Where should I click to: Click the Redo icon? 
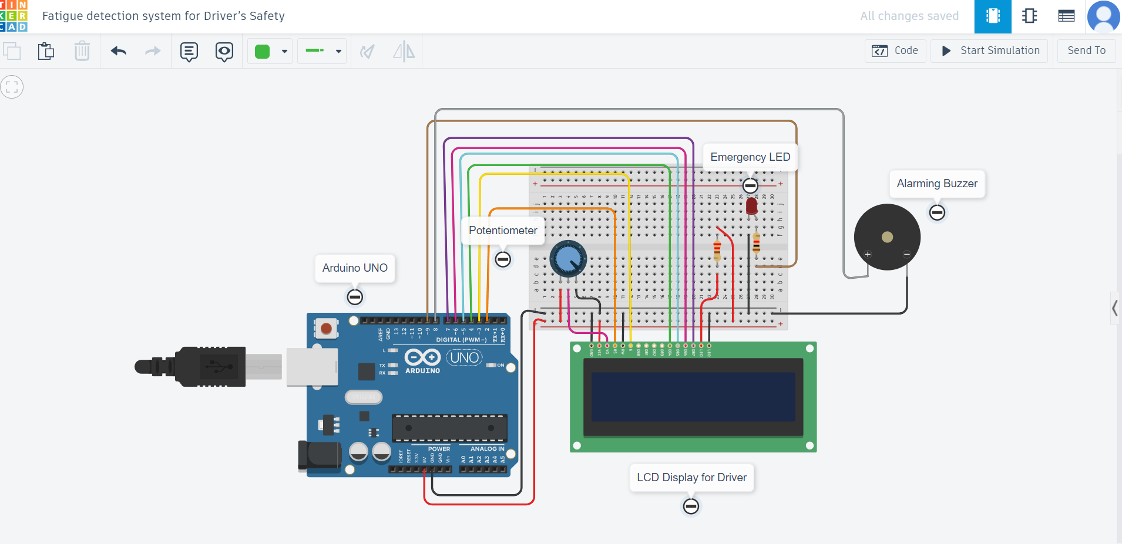[x=152, y=51]
